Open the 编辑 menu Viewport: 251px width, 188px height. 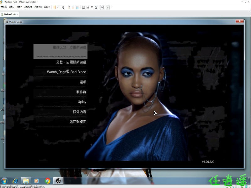pos(11,7)
